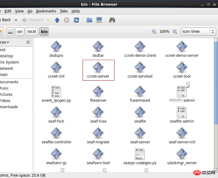Open the Bookmarks menu

pyautogui.click(x=46, y=11)
